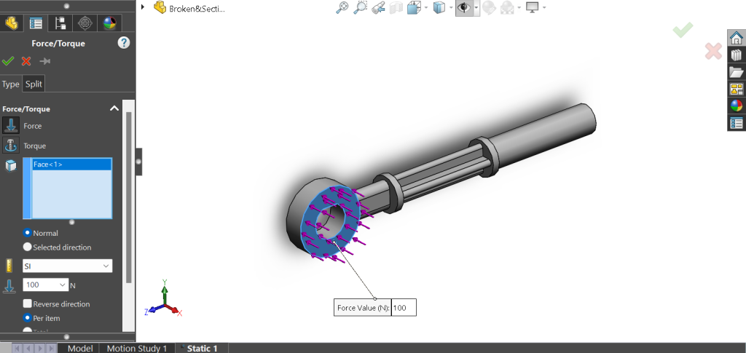Viewport: 746px width, 353px height.
Task: Switch to the Split tab
Action: click(34, 84)
